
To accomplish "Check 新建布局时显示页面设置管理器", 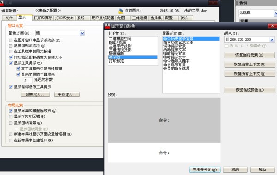I will coord(11,134).
